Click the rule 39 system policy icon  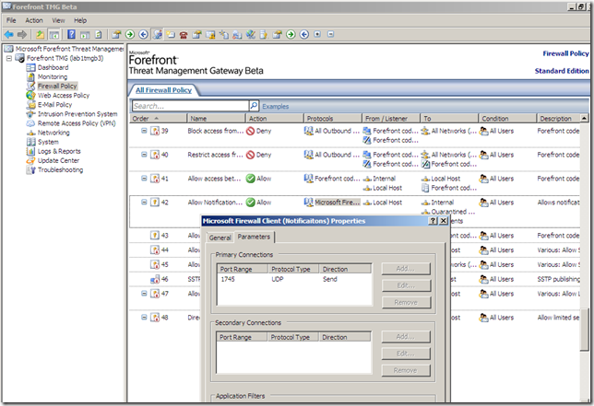click(155, 131)
